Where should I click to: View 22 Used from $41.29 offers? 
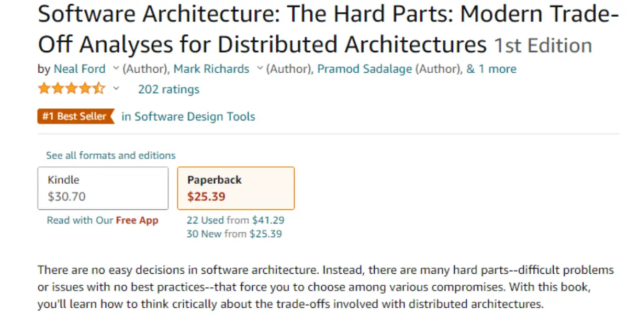(235, 220)
